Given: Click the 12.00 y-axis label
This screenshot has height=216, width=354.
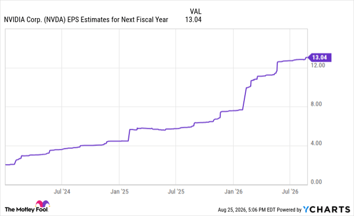Looking at the screenshot, I should (x=318, y=65).
